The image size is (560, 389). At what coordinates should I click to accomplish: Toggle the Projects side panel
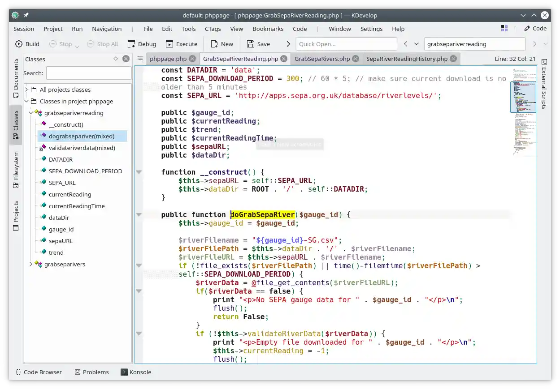(x=15, y=215)
